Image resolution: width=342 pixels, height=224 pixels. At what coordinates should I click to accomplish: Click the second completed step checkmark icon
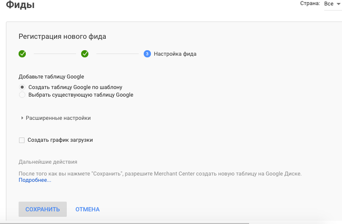[85, 54]
